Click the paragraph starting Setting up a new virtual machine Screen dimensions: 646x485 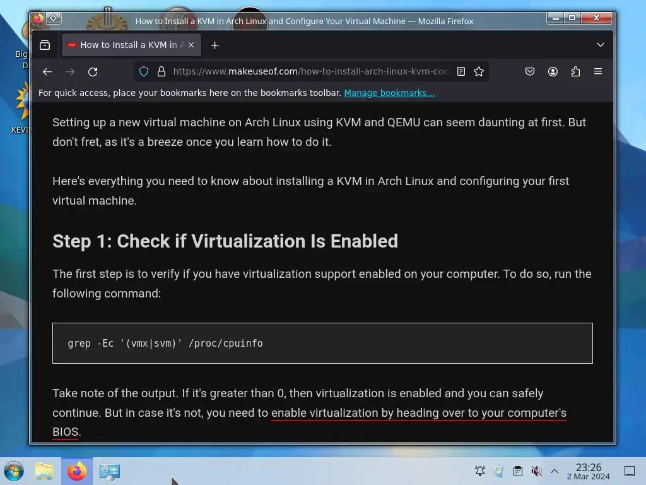click(x=319, y=132)
